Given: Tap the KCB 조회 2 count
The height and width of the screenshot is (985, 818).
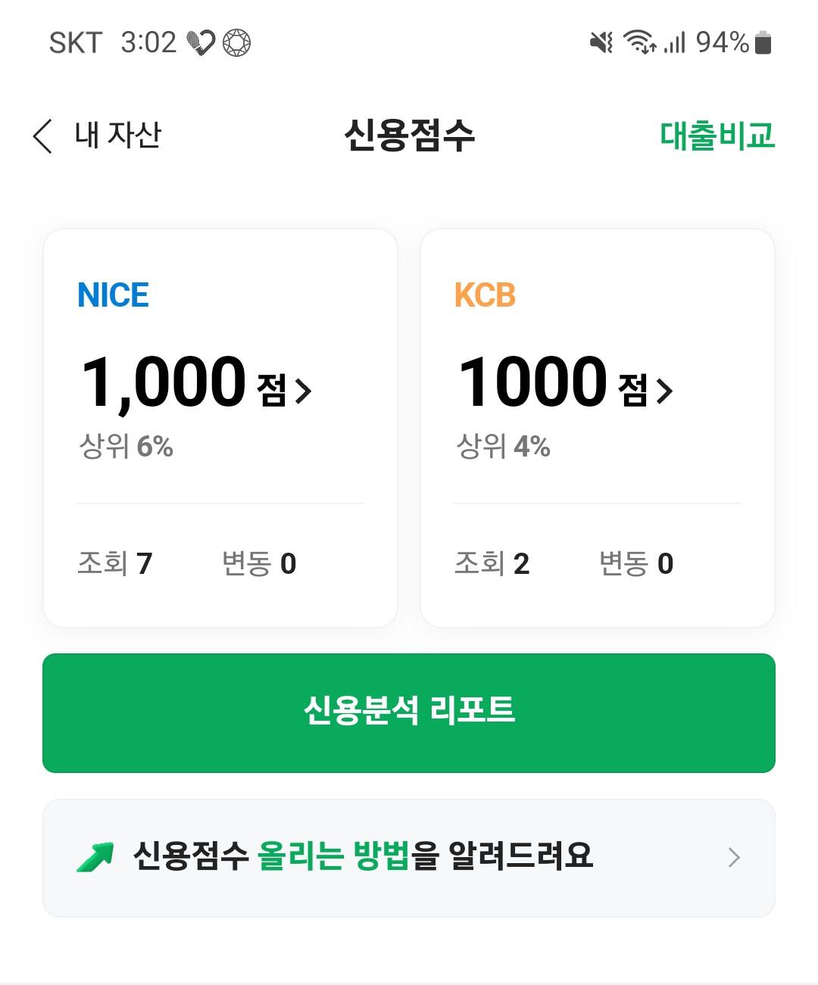Looking at the screenshot, I should [x=492, y=563].
